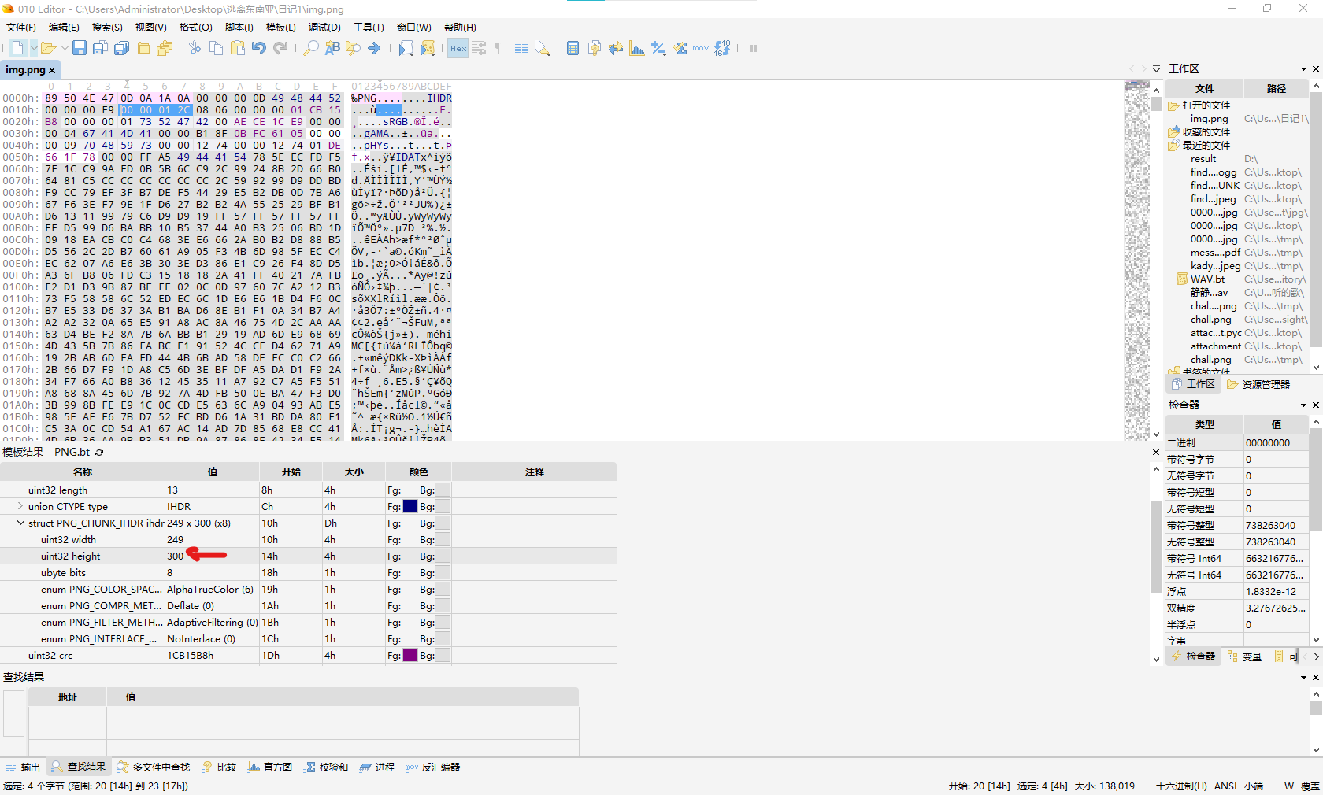This screenshot has width=1323, height=795.
Task: Open the 搜索(S) menu
Action: (x=107, y=28)
